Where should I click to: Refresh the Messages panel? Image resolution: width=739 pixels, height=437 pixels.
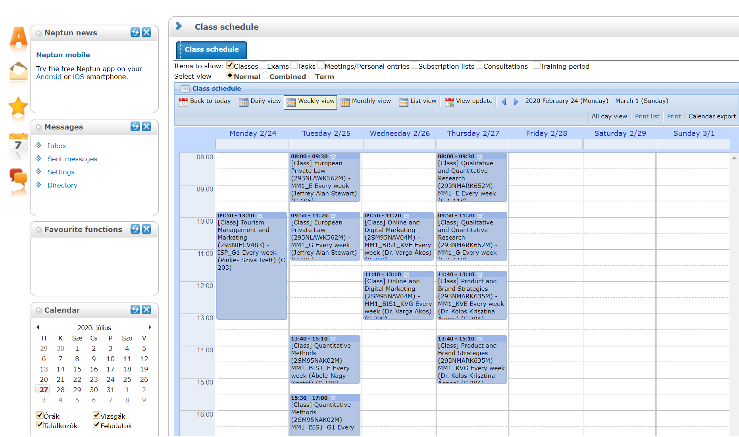[x=135, y=127]
